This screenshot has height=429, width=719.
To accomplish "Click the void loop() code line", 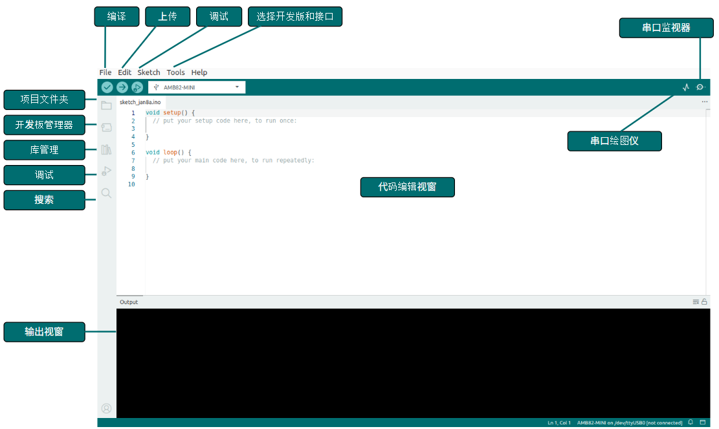I will point(168,152).
